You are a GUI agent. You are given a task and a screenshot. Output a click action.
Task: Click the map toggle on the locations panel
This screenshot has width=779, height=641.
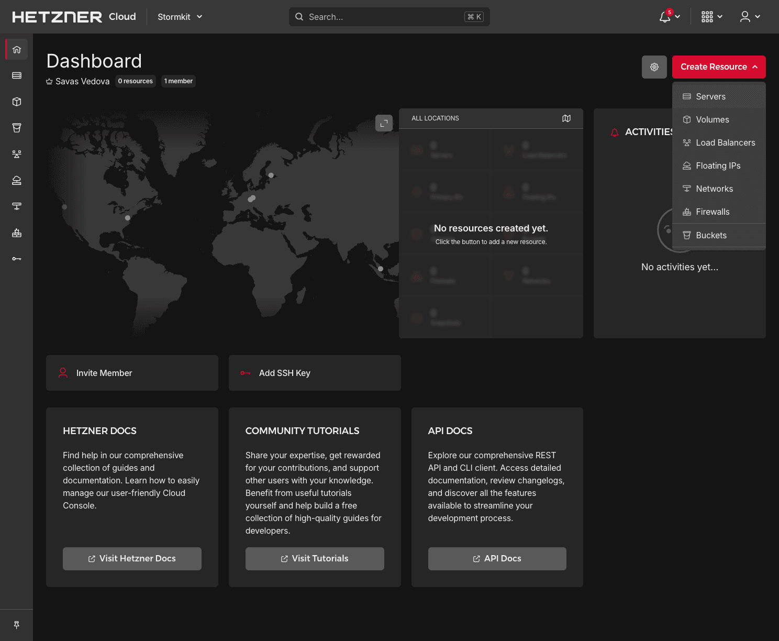[x=566, y=118]
